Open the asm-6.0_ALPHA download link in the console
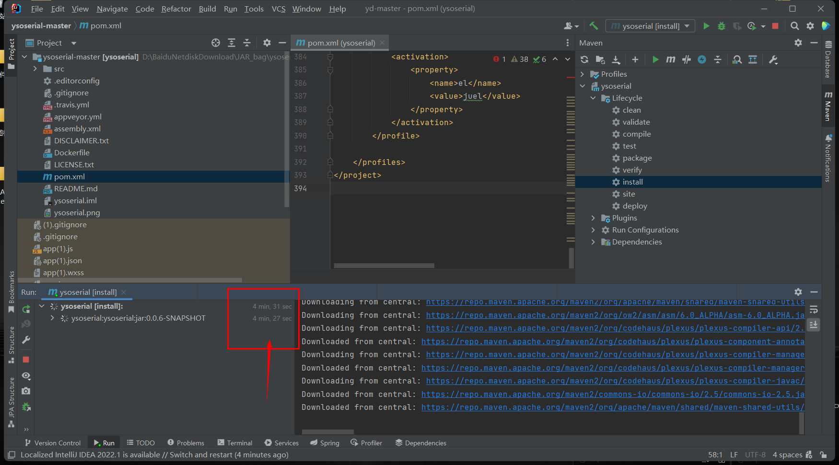This screenshot has height=465, width=839. point(615,315)
